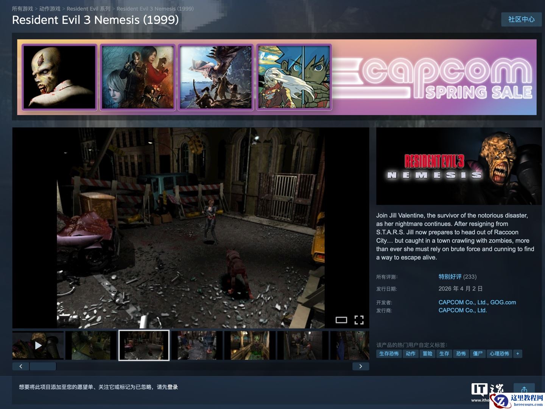
Task: Open 动作游戏 breadcrumb link
Action: (50, 8)
